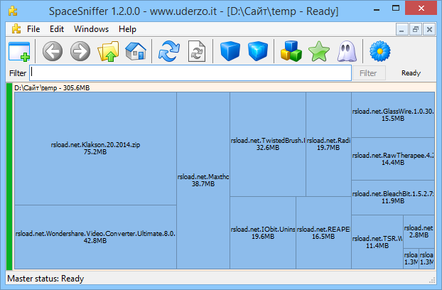The height and width of the screenshot is (290, 442).
Task: Click the D:\Сайт\temp - 305.6MB header
Action: tap(52, 88)
